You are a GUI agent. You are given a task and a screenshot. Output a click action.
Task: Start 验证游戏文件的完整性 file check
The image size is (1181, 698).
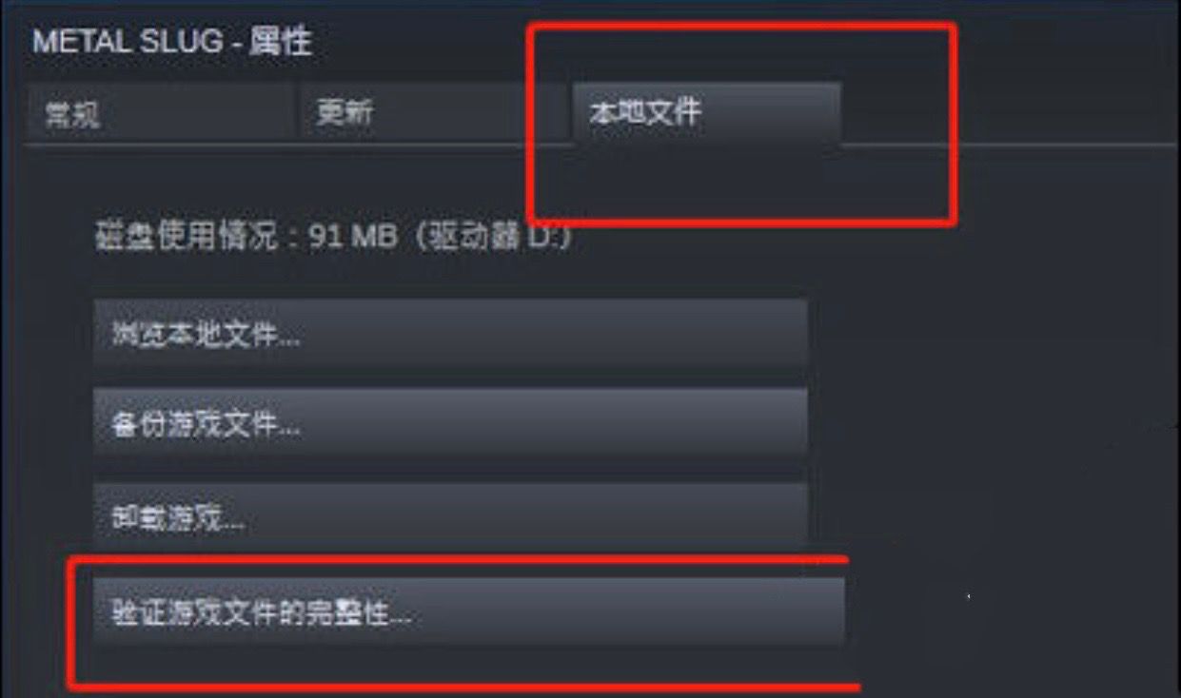468,612
